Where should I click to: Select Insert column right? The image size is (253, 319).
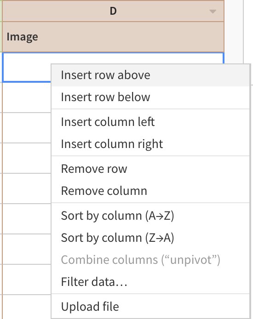pyautogui.click(x=150, y=144)
